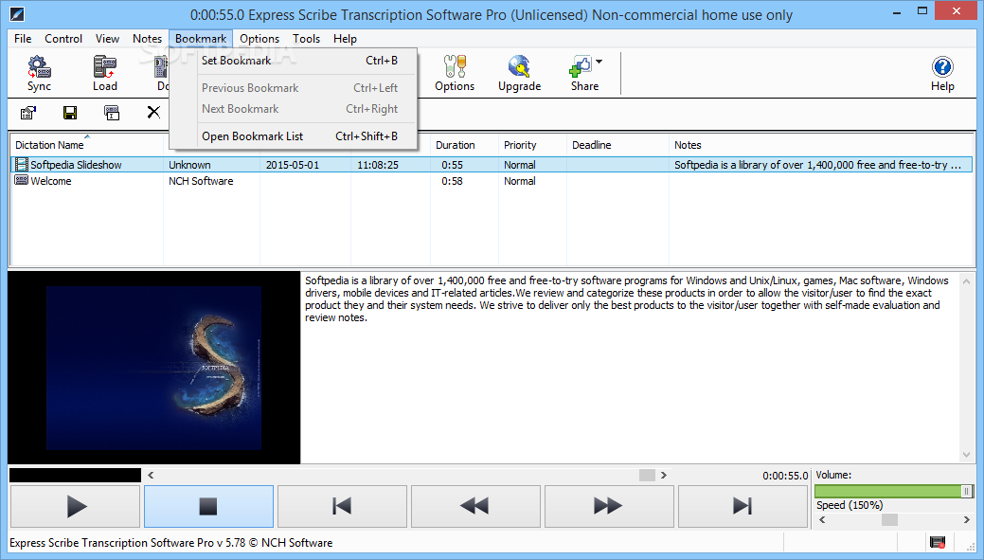Click the 0:00:55.0 time display
The width and height of the screenshot is (984, 560).
click(785, 476)
